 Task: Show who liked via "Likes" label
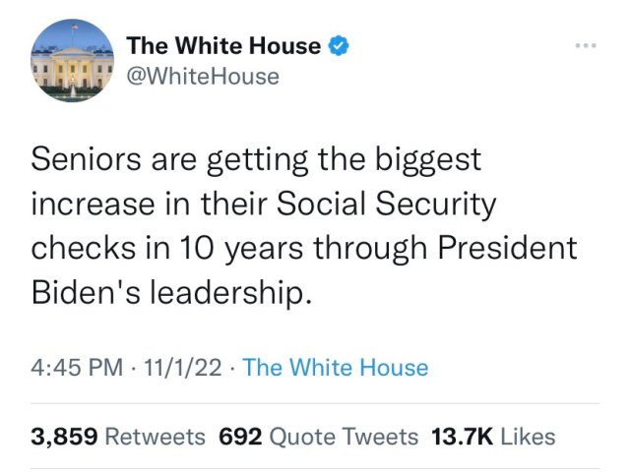coord(528,437)
